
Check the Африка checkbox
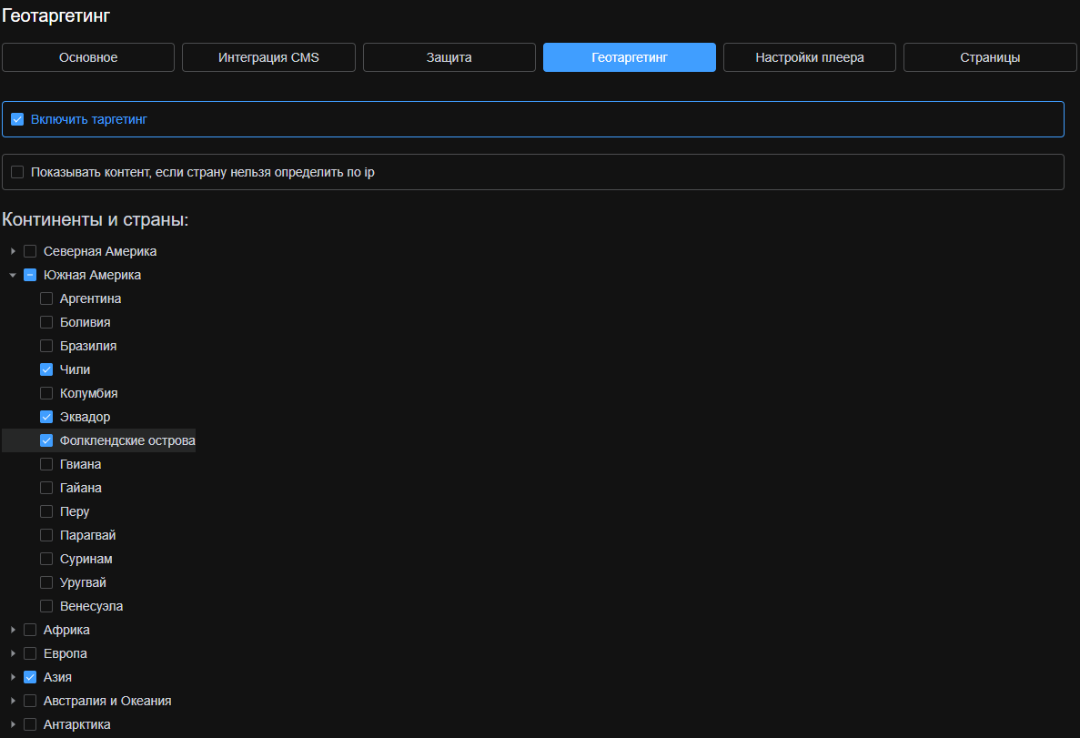(30, 630)
